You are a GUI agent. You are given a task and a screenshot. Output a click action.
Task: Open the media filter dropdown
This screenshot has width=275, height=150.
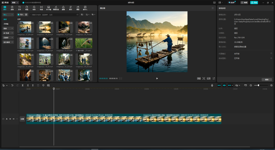point(93,15)
